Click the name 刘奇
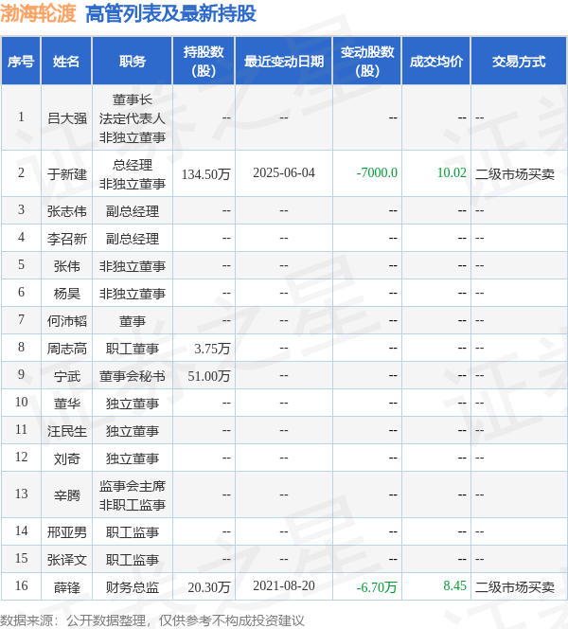The image size is (568, 629). [x=67, y=458]
